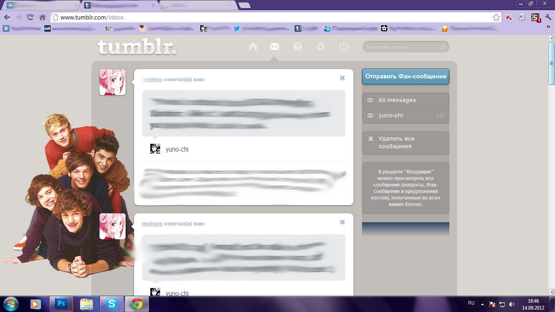The width and height of the screenshot is (555, 312).
Task: Click the Отправить Фан-сообщение button
Action: pyautogui.click(x=405, y=76)
